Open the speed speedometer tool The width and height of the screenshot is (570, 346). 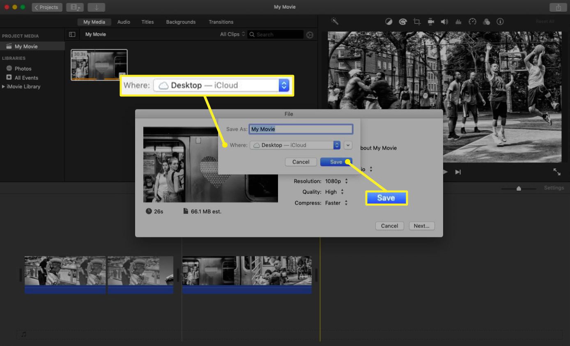pyautogui.click(x=472, y=22)
